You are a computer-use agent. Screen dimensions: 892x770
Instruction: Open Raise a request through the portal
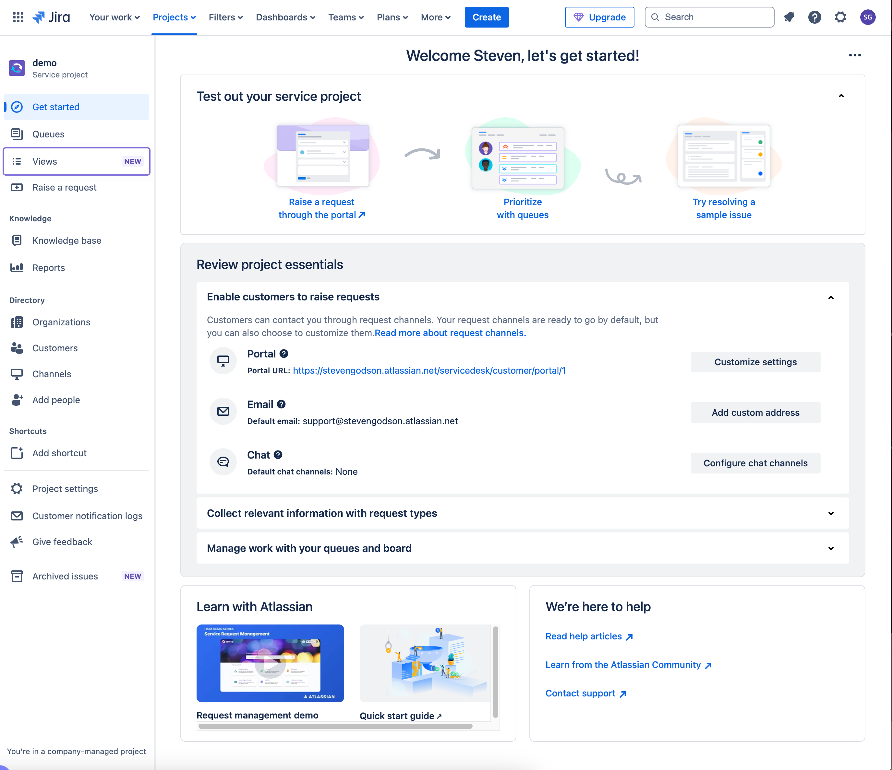[x=321, y=208]
